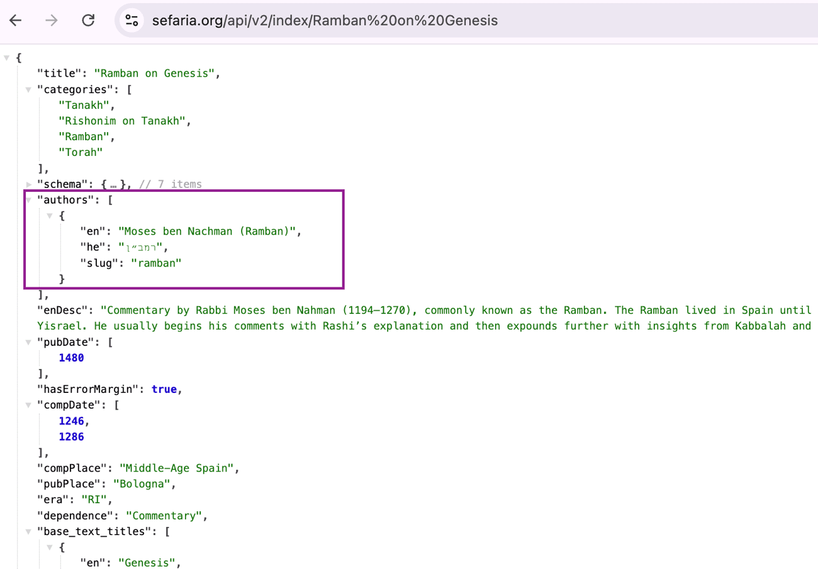This screenshot has width=818, height=569.
Task: Collapse the "base_text_titles" array
Action: coord(28,531)
